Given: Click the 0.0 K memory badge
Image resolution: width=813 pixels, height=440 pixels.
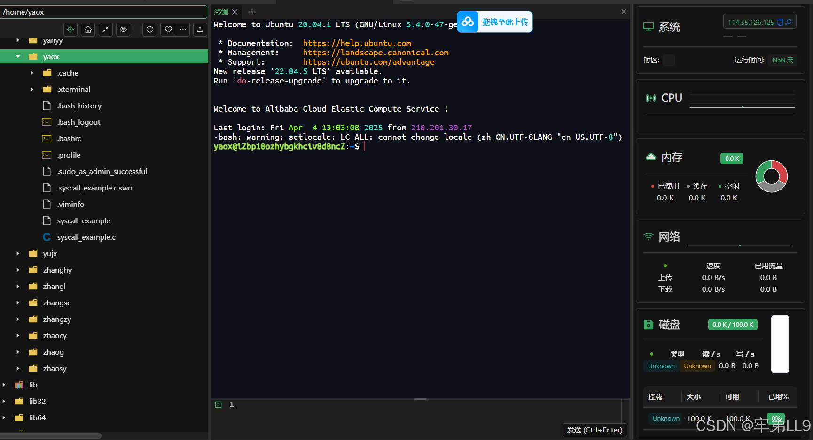Looking at the screenshot, I should 732,159.
